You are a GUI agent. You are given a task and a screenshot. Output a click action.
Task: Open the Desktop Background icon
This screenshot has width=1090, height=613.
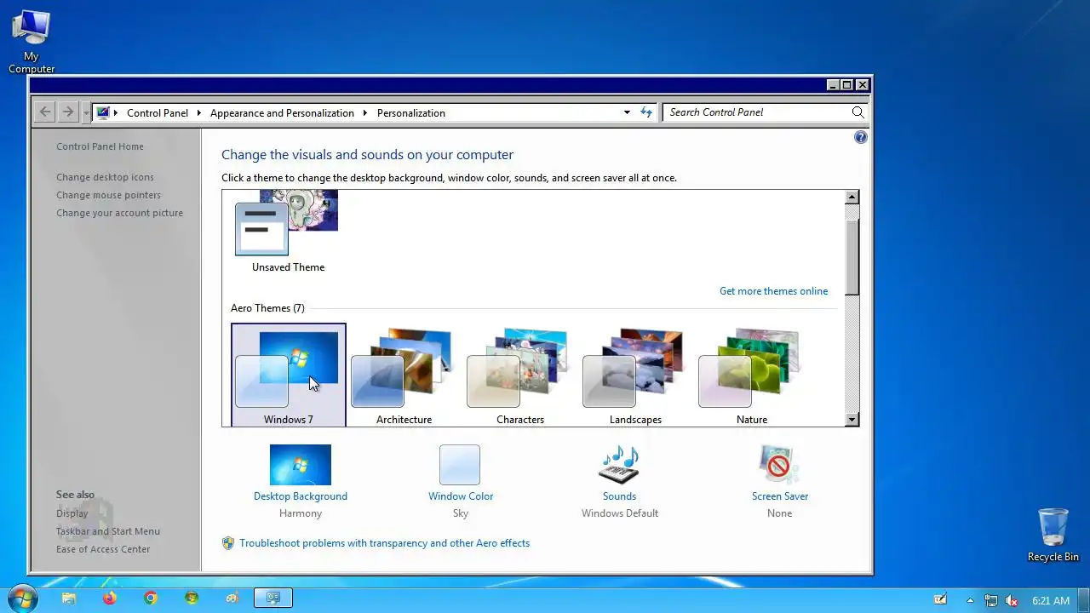(x=300, y=465)
